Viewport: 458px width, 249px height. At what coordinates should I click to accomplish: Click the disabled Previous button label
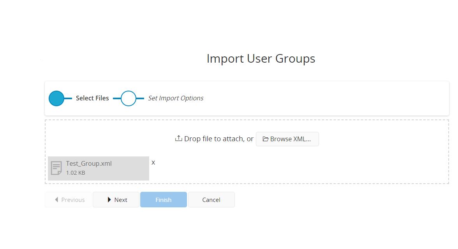(x=73, y=200)
